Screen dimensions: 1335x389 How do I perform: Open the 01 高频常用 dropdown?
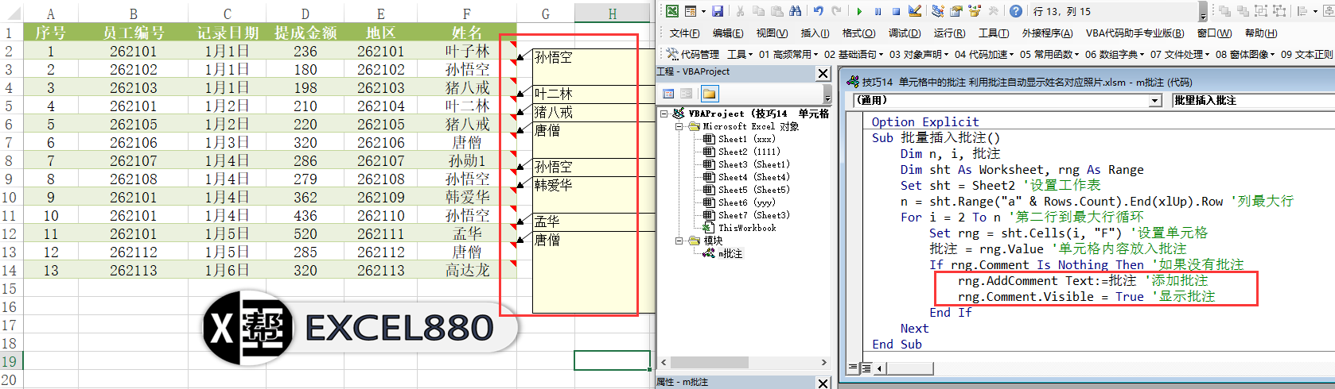pyautogui.click(x=788, y=54)
